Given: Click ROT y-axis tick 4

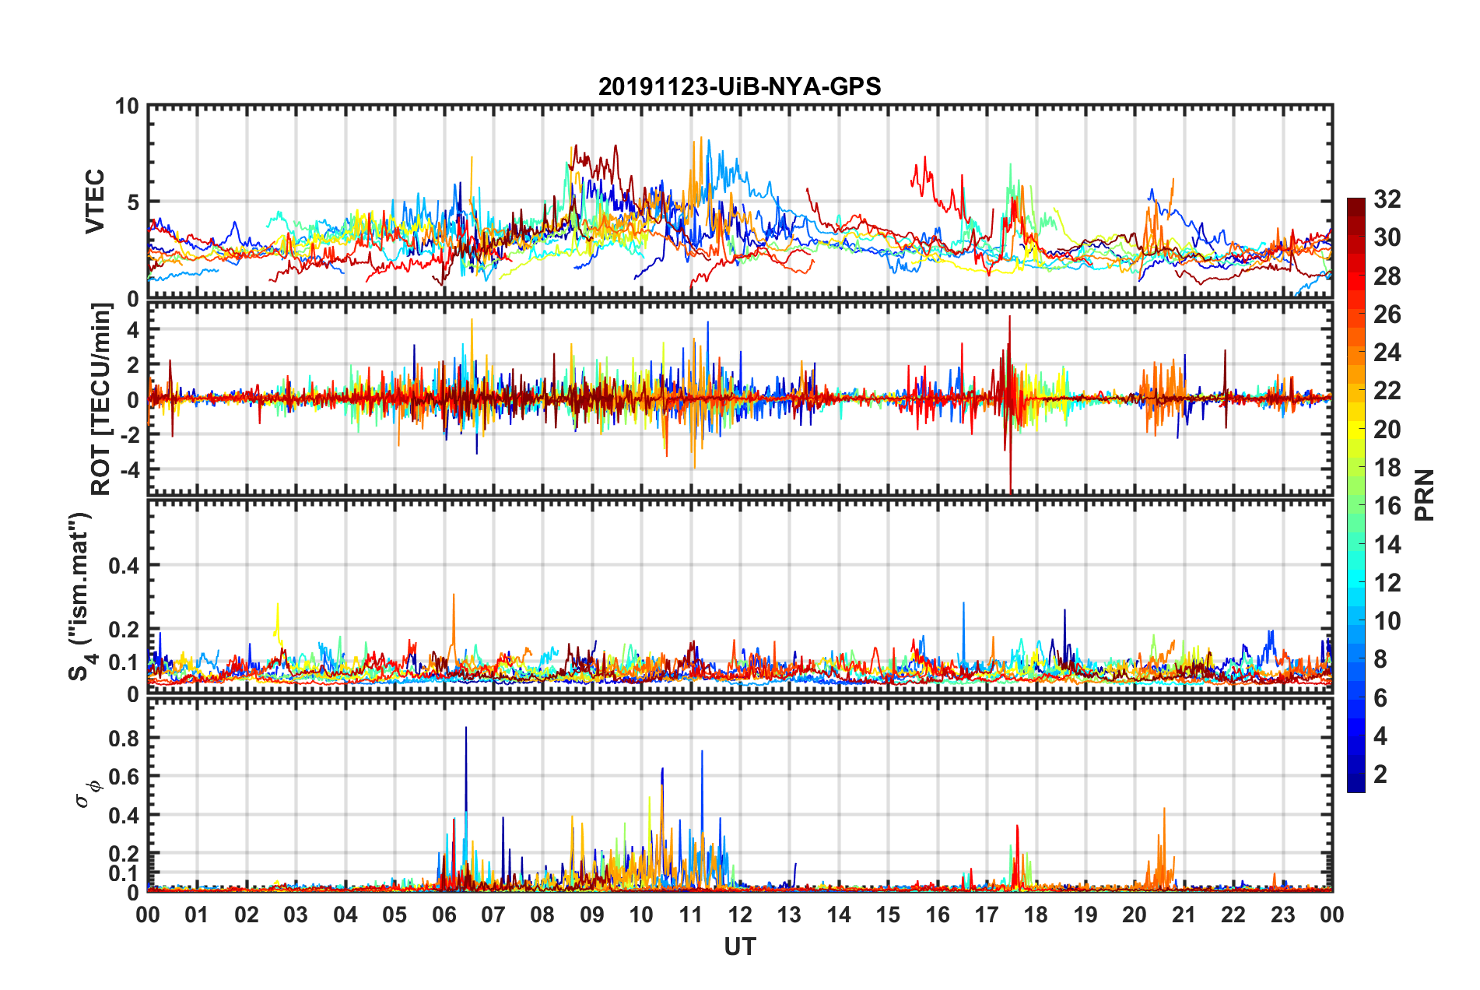Looking at the screenshot, I should click(x=134, y=330).
